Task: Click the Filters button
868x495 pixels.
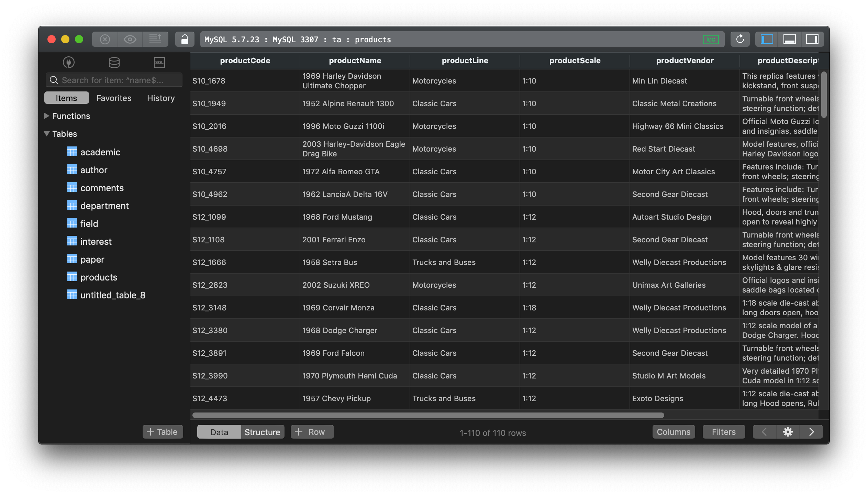Action: (723, 431)
